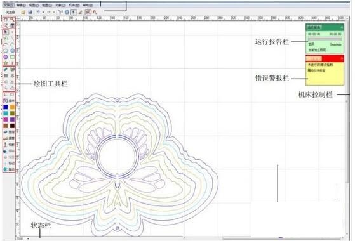The width and height of the screenshot is (355, 241).
Task: Open the fifth menu bar item
Action: pos(60,5)
